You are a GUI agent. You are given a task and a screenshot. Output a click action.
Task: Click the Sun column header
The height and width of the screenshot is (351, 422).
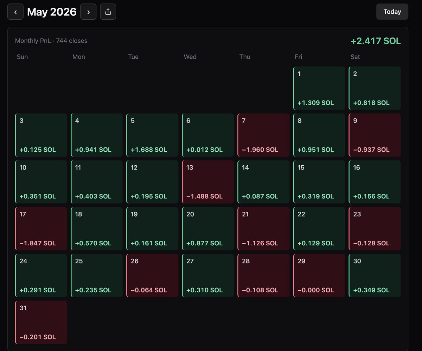22,57
